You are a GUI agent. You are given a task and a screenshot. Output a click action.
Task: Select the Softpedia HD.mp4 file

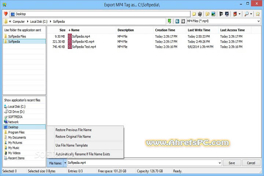83,41
